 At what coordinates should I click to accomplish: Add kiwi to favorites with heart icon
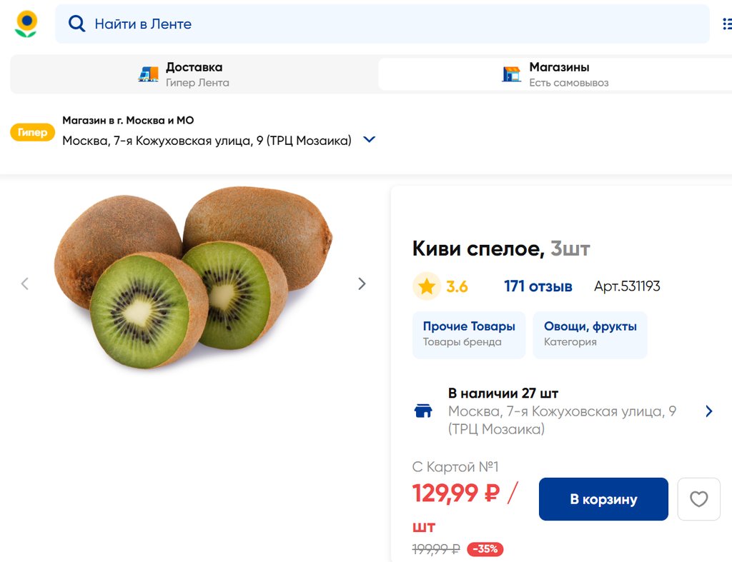point(698,499)
